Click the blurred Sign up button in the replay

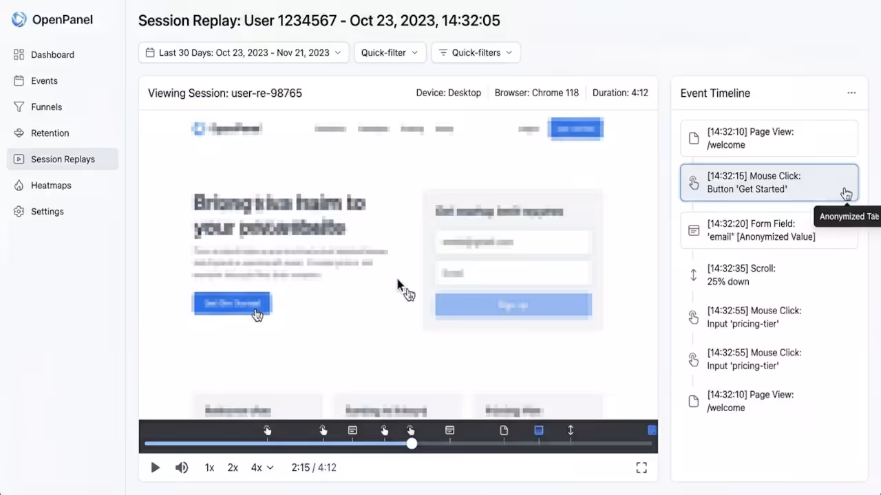(513, 305)
